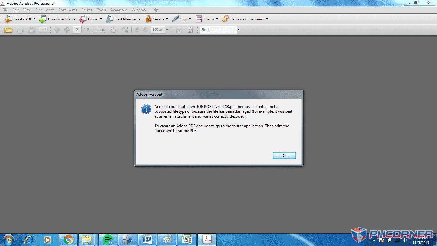Image resolution: width=437 pixels, height=246 pixels.
Task: Open the Document menu
Action: click(x=45, y=10)
